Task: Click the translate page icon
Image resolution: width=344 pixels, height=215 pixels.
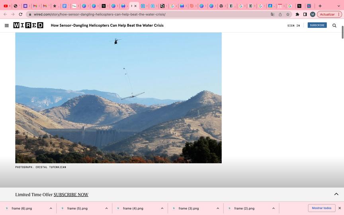Action: [x=272, y=14]
